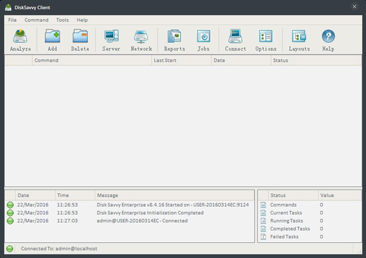Sort by the Command column header
This screenshot has height=258, width=366.
[x=92, y=61]
